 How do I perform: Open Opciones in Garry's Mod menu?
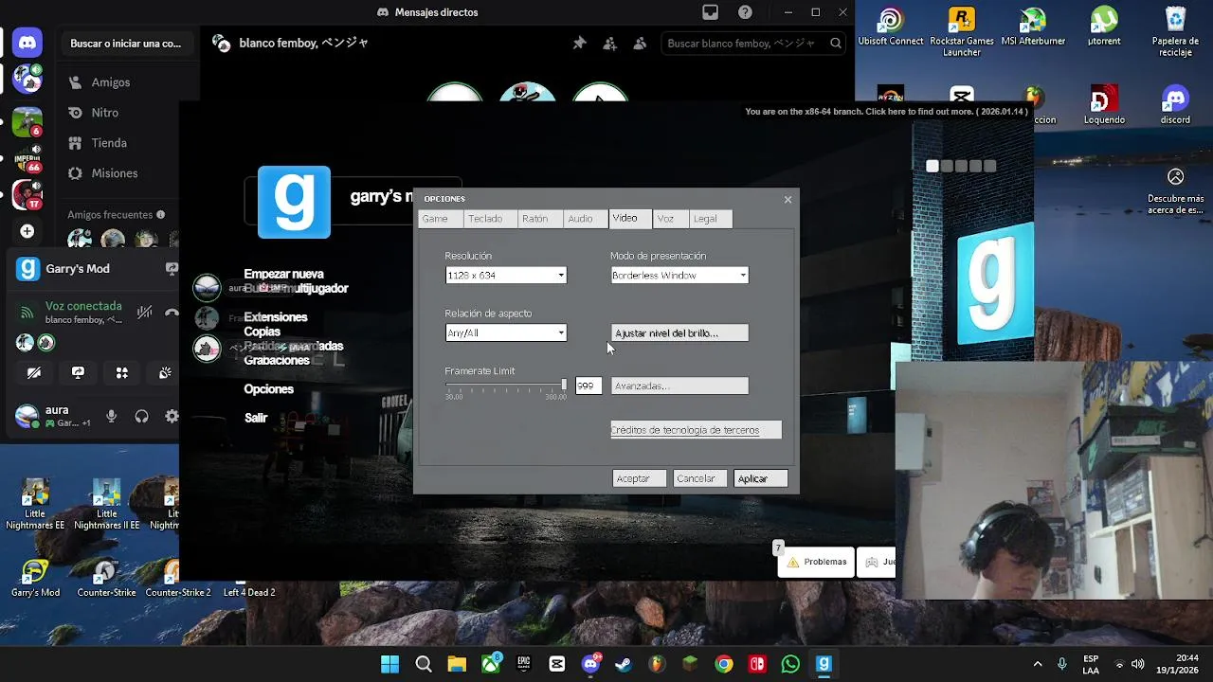click(269, 389)
